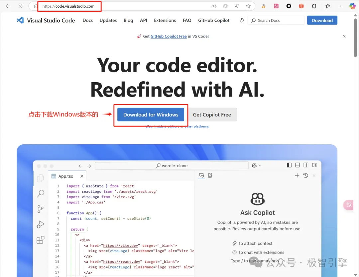Stop loading the page with the X button
The width and height of the screenshot is (359, 277).
point(20,6)
